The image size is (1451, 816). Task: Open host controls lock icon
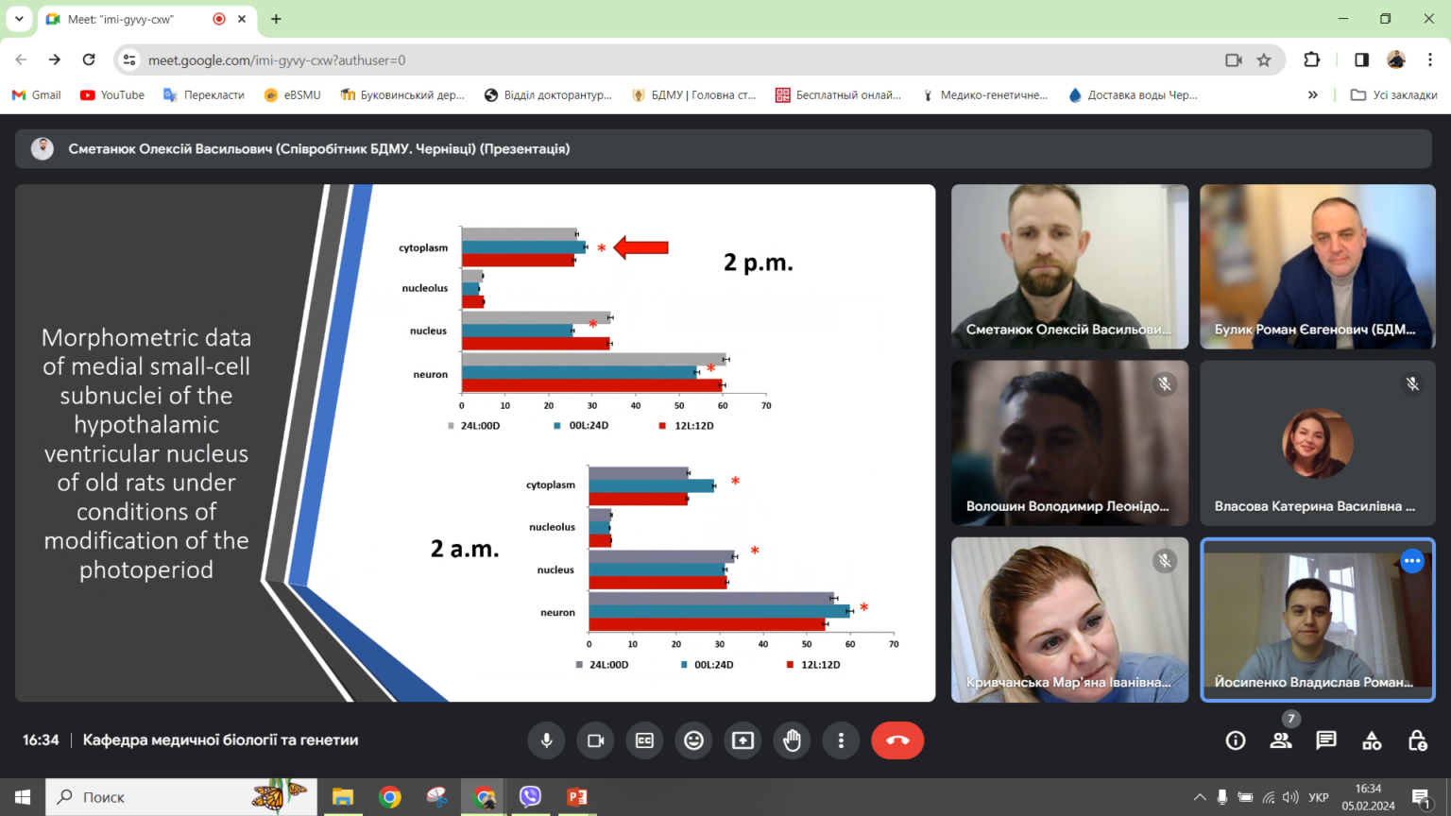[x=1417, y=741]
